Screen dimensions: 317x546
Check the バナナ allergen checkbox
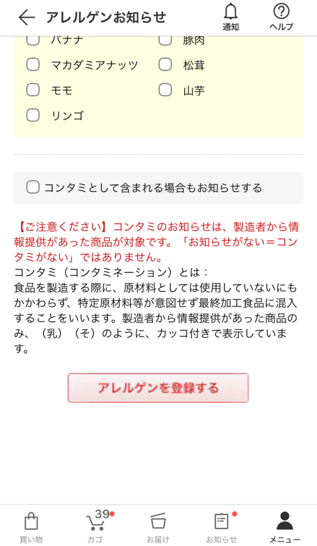click(34, 39)
